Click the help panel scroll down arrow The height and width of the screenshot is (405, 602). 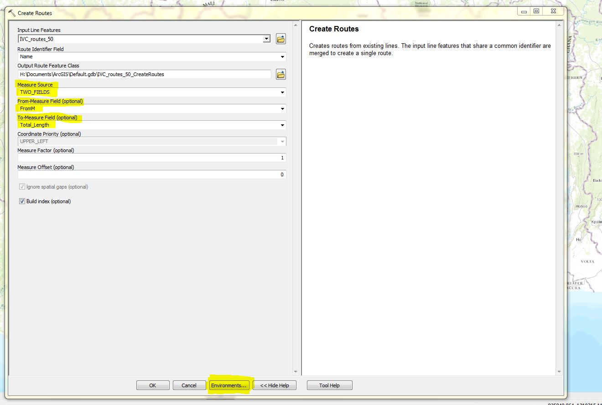tap(560, 372)
